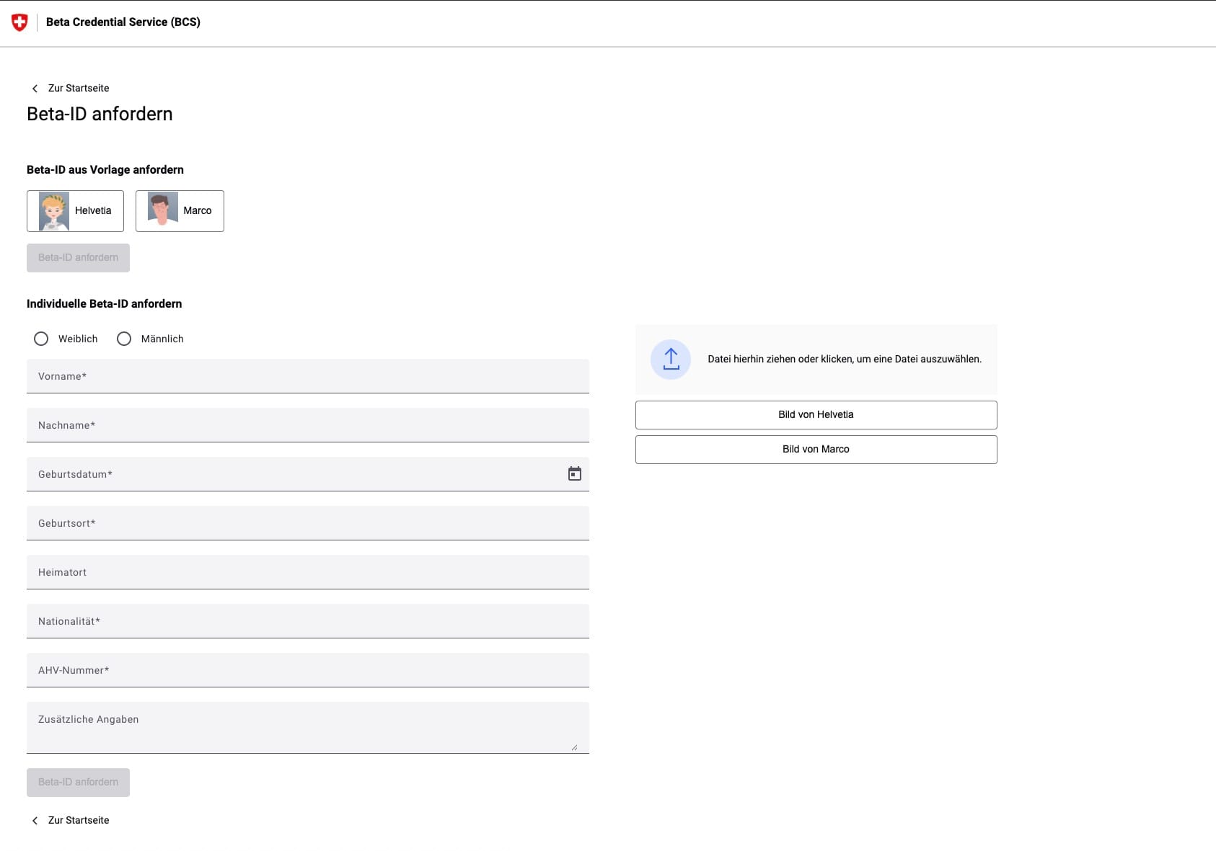Open the calendar picker in Geburtsdatum field
This screenshot has width=1216, height=851.
click(574, 473)
